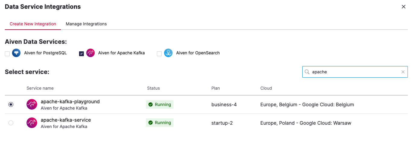The image size is (416, 141).
Task: Tick the Aiven for OpenSearch checkbox
Action: 159,54
